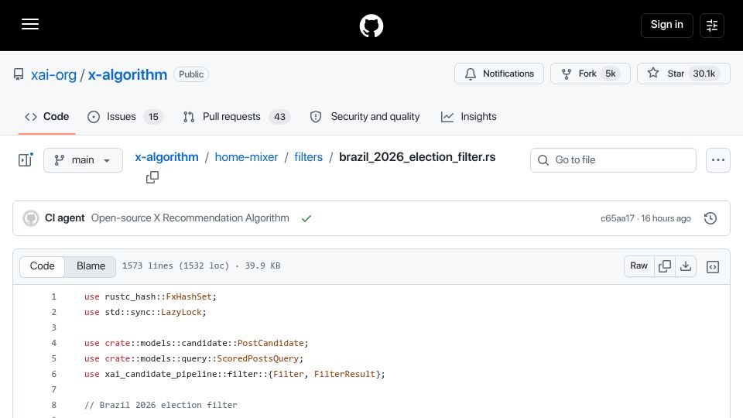Screen dimensions: 743x418
Task: Open the xai-org owner link
Action: [x=53, y=74]
